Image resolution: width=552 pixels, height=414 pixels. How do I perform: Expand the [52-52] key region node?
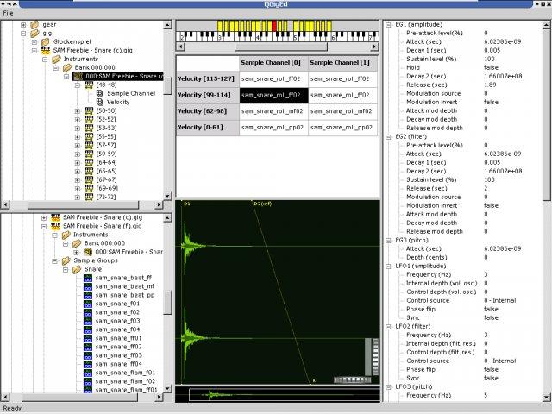point(78,119)
